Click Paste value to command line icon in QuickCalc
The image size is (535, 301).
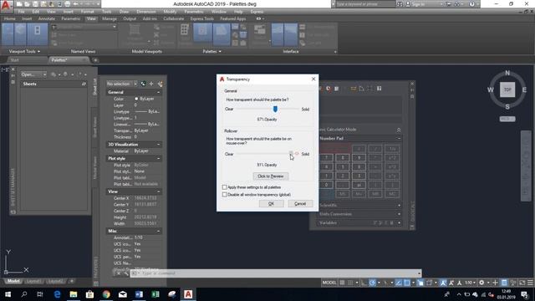point(336,89)
